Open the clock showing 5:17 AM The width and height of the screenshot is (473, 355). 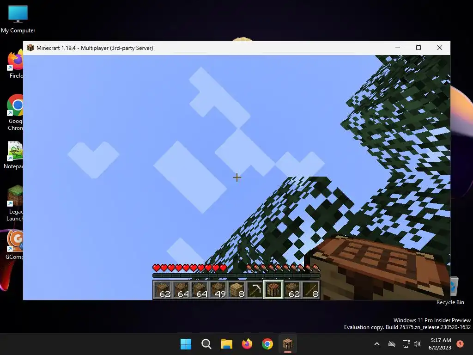click(x=440, y=344)
